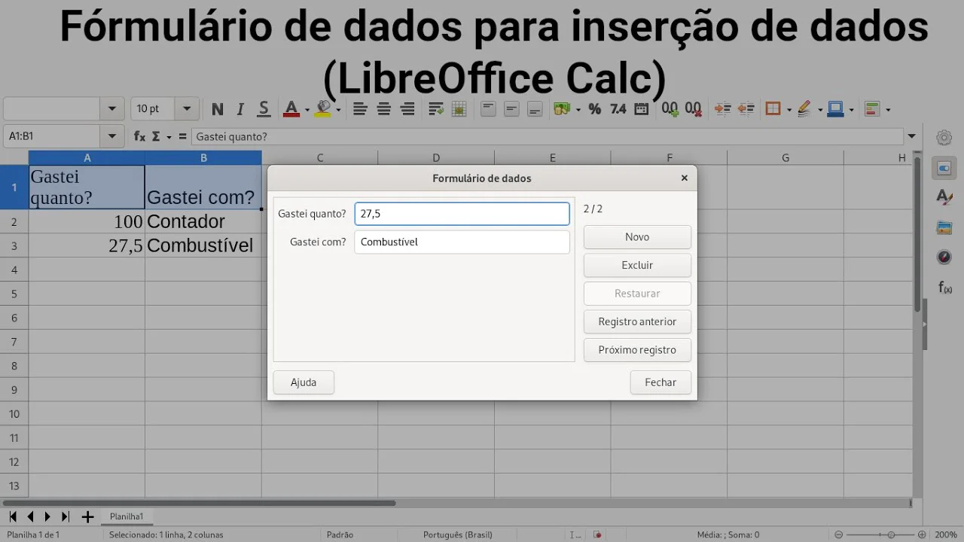Apply percent number format
Screen dimensions: 964x542
click(x=595, y=109)
